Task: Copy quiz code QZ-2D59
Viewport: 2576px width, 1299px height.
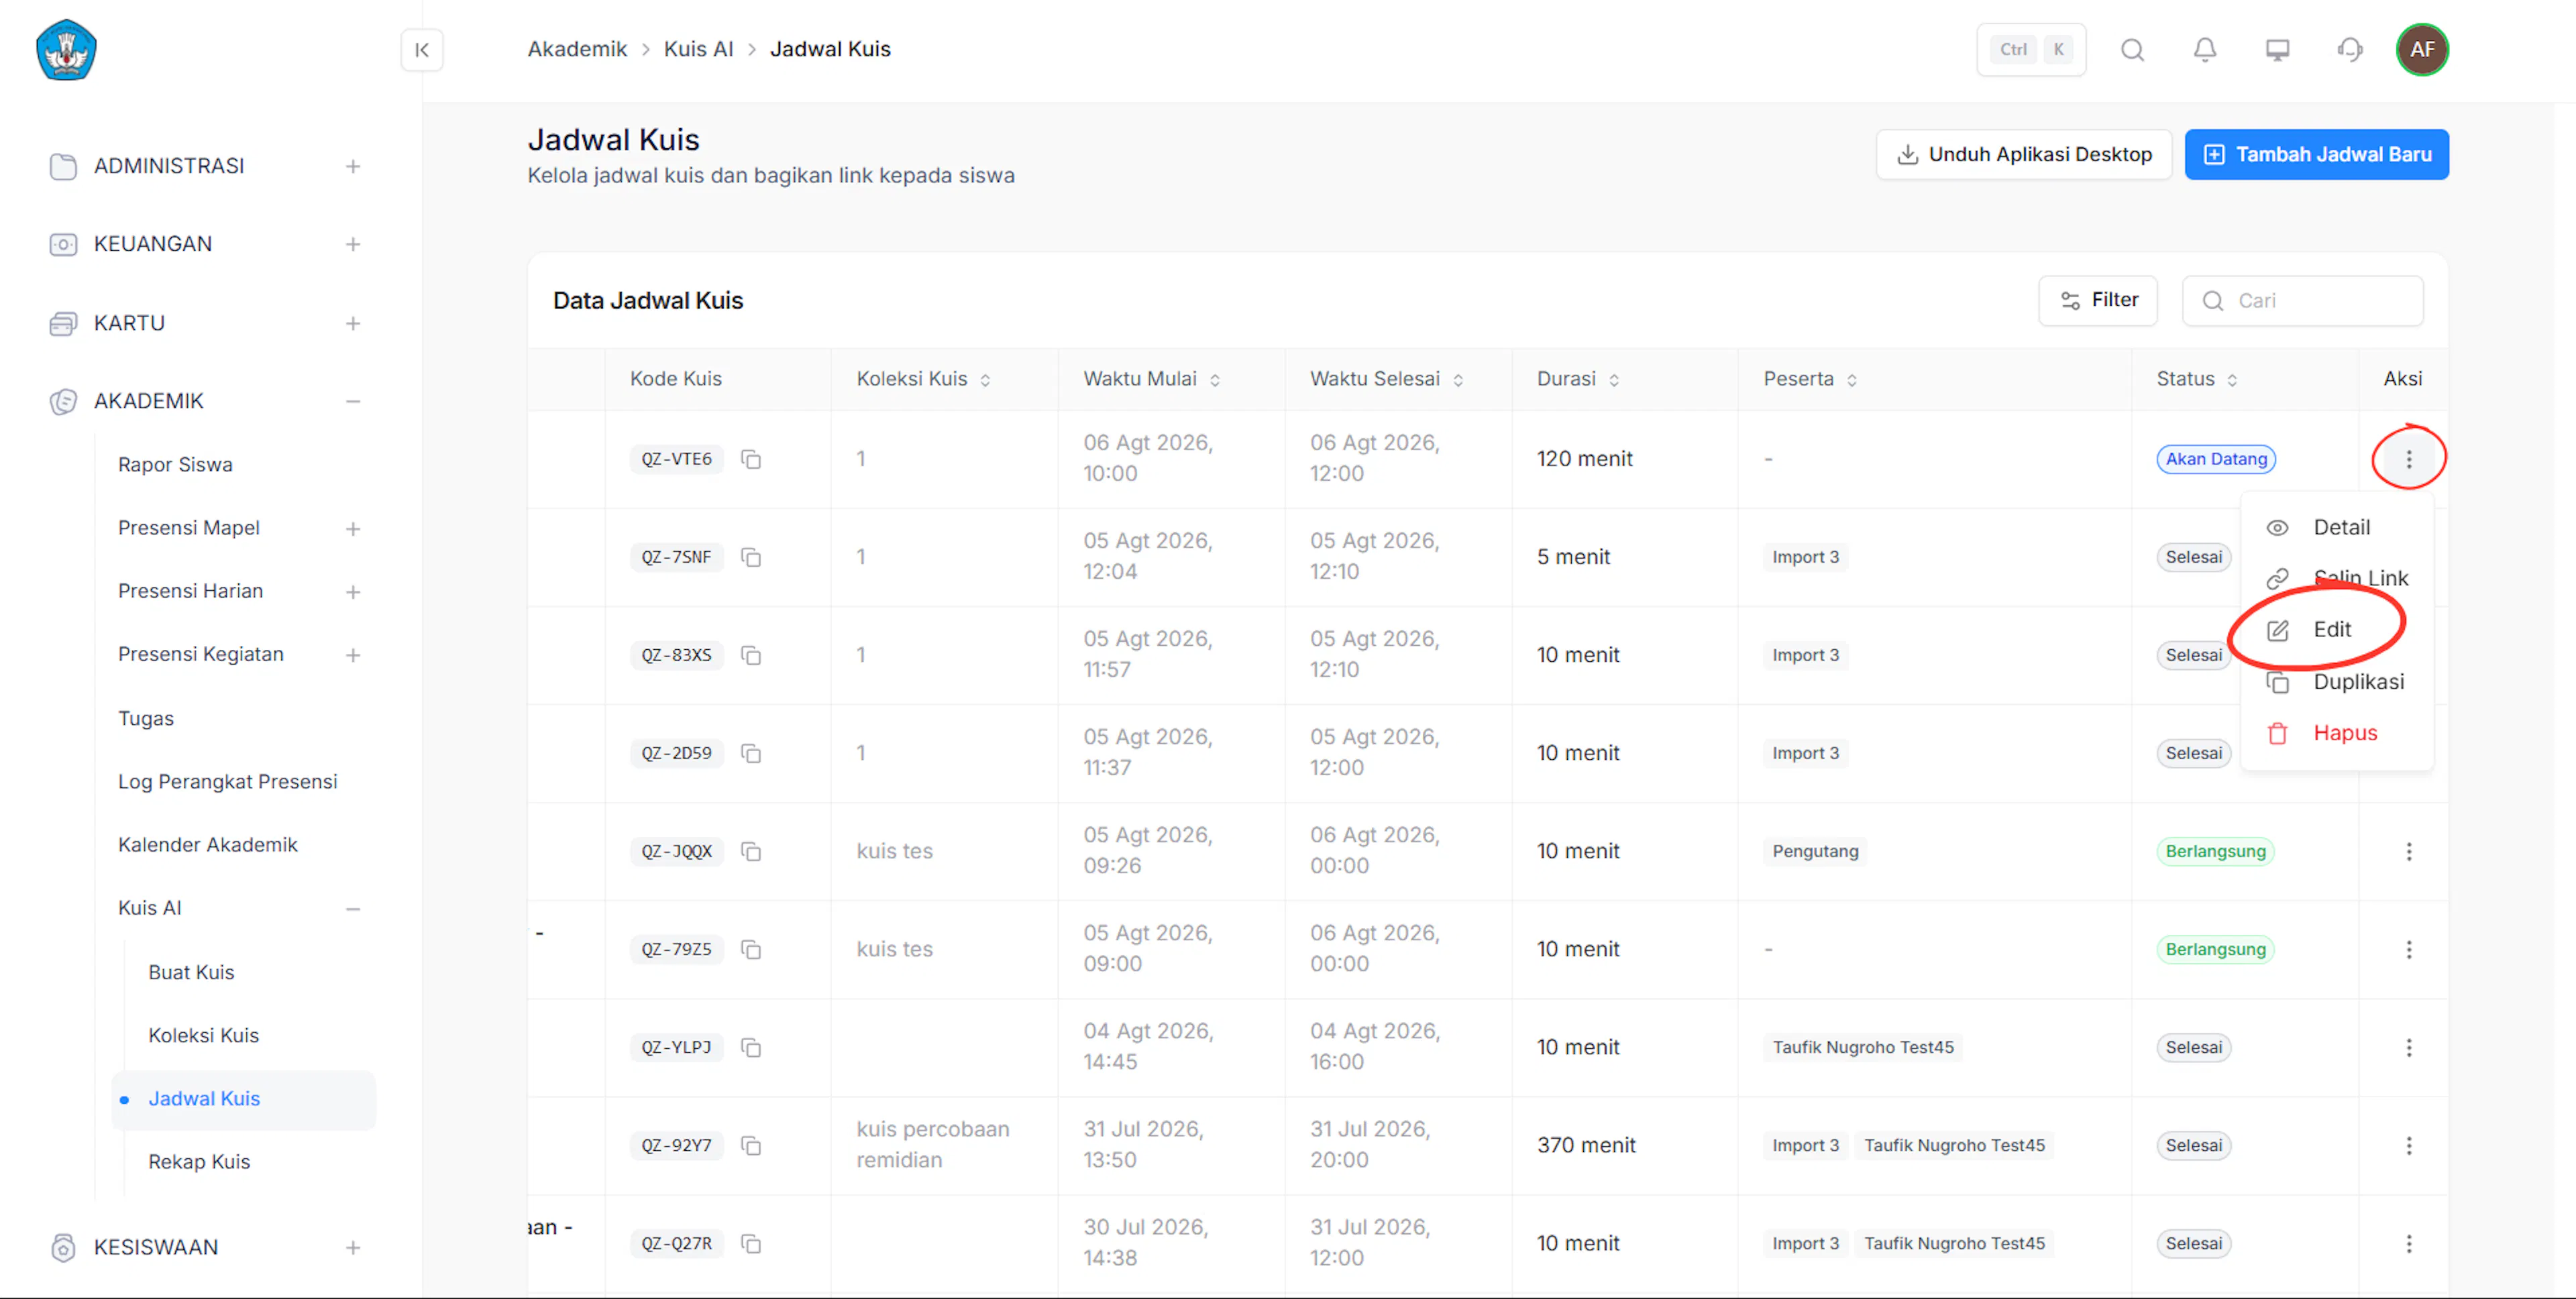Action: (x=751, y=753)
